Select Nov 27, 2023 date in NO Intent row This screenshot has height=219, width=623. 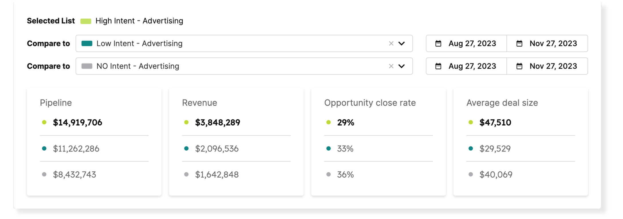click(553, 66)
